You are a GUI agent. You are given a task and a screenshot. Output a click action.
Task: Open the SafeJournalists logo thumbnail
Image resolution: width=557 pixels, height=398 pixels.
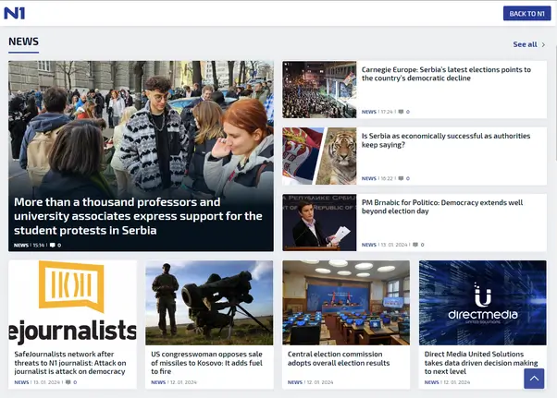click(72, 301)
